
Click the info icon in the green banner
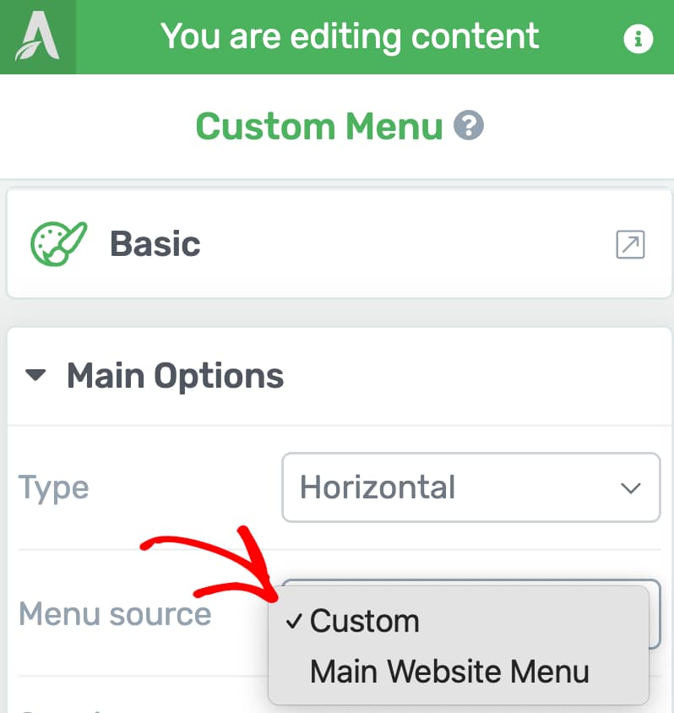[x=639, y=37]
